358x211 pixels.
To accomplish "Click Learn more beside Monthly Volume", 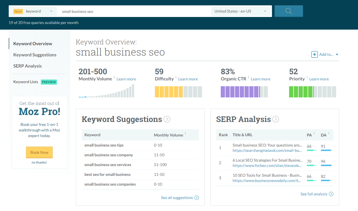I will (126, 79).
